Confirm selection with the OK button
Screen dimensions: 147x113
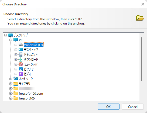pos(108,107)
